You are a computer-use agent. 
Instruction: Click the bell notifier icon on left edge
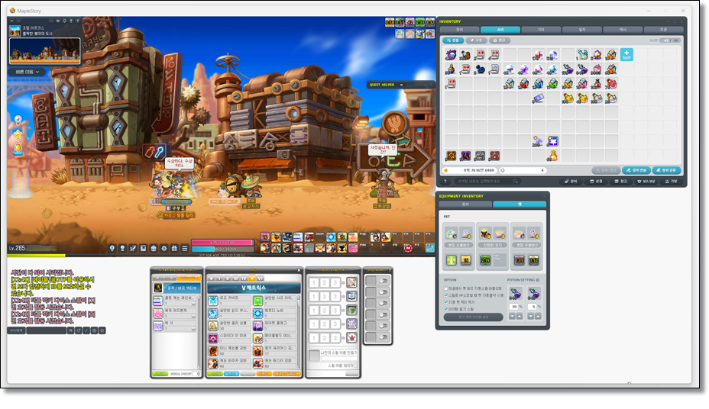coord(18,147)
